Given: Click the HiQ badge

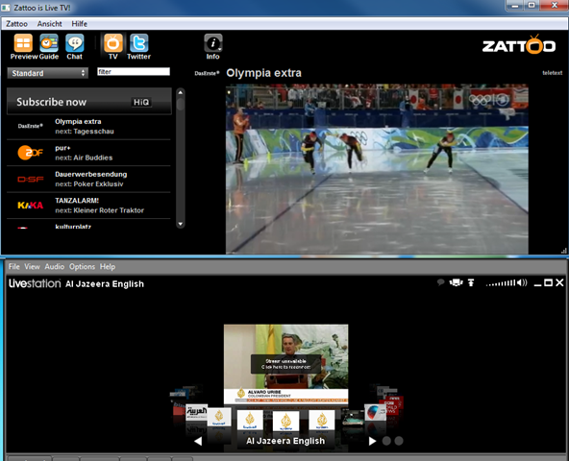Looking at the screenshot, I should [141, 102].
